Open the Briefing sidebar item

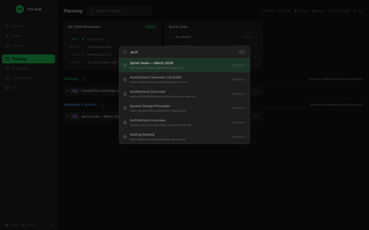[x=18, y=26]
